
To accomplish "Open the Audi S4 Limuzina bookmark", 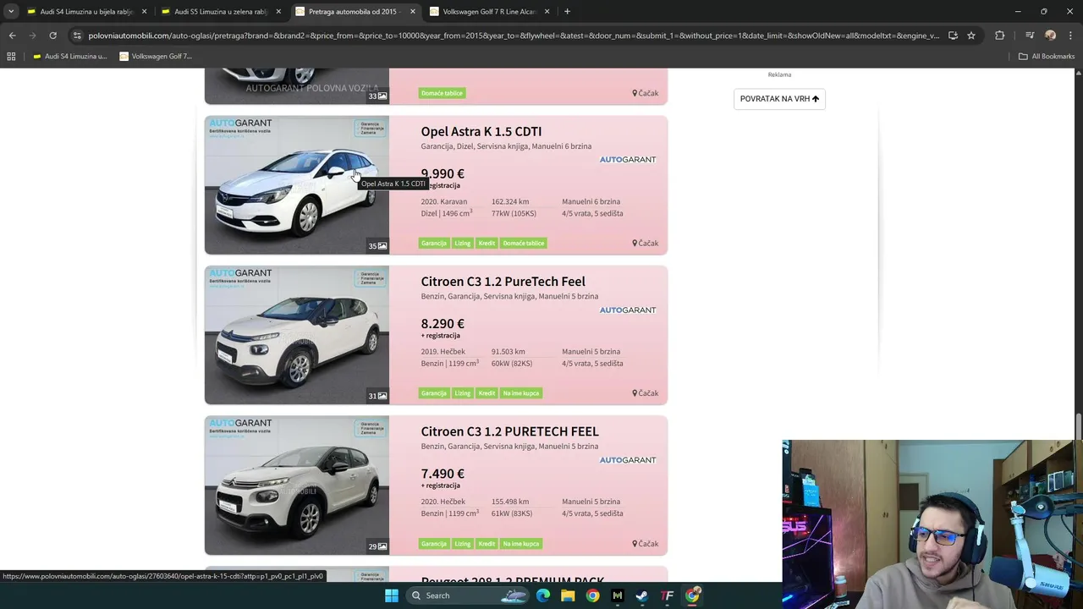I will 70,57.
